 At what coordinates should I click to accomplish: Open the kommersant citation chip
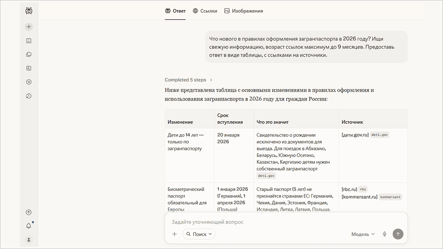(390, 197)
